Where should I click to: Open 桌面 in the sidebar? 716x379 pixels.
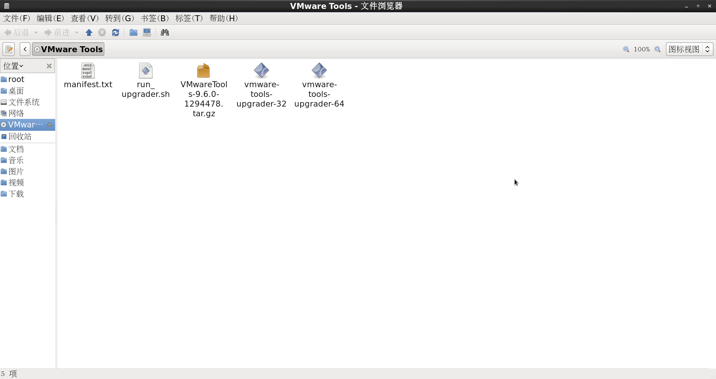28,91
